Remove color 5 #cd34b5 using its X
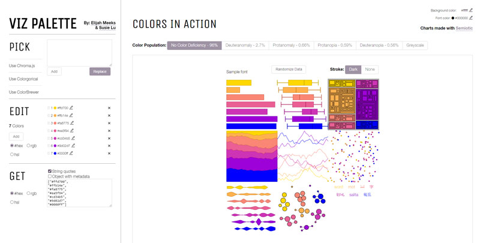480x243 pixels. point(109,139)
